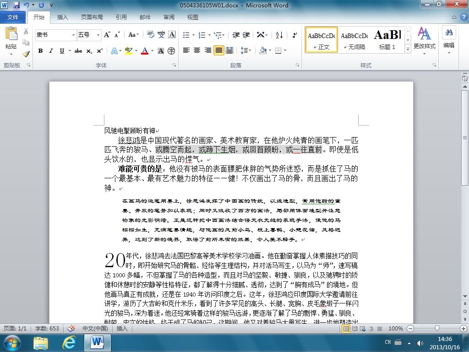Click the Clear Formatting icon

150,35
